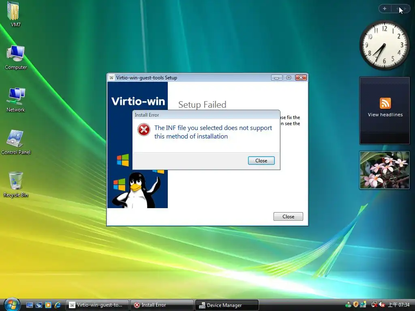Click the Windows Sidebar tray icon
Viewport: 415px width, 311px height.
(x=363, y=305)
